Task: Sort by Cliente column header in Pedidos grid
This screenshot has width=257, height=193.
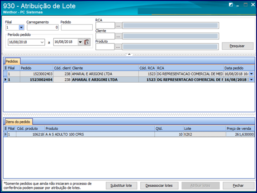Action: 105,68
